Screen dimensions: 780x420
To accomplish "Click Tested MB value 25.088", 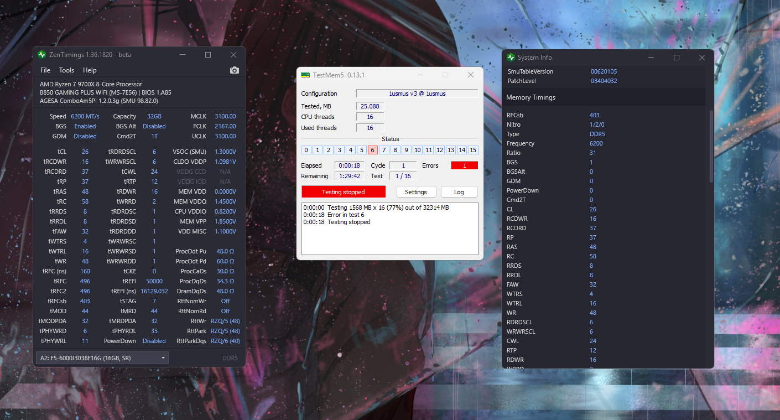I will coord(370,106).
